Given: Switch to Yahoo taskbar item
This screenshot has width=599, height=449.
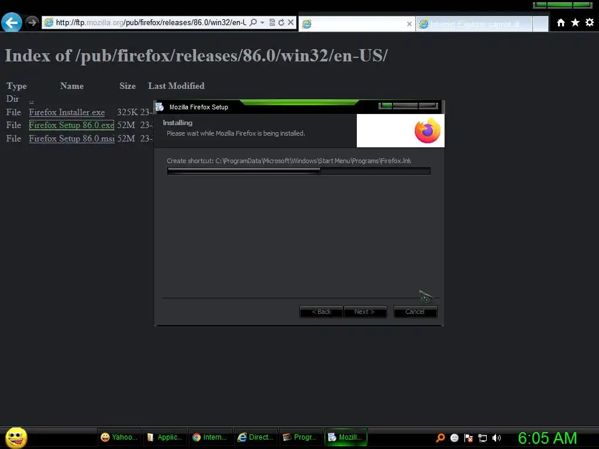Looking at the screenshot, I should coord(119,437).
